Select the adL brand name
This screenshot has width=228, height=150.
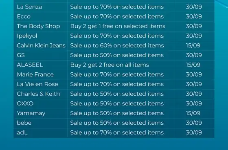point(22,132)
